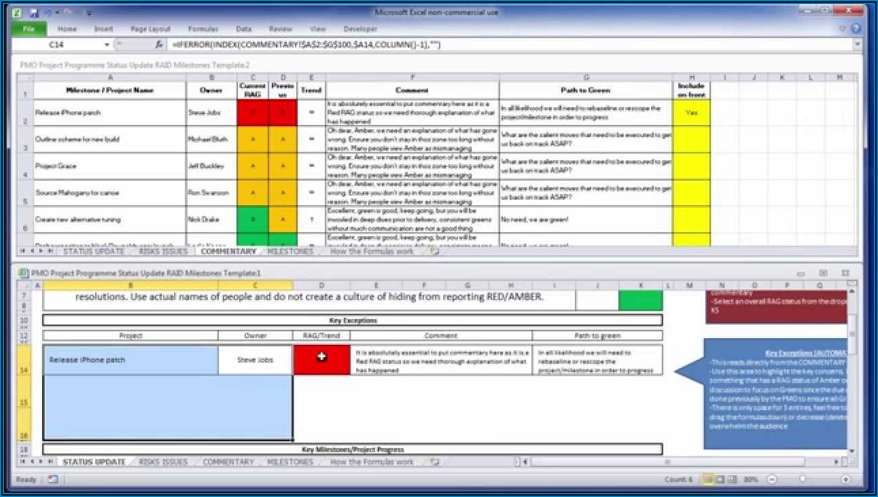Minimize the ribbon using the caret icon
Screen dimensions: 878x497
coord(843,29)
